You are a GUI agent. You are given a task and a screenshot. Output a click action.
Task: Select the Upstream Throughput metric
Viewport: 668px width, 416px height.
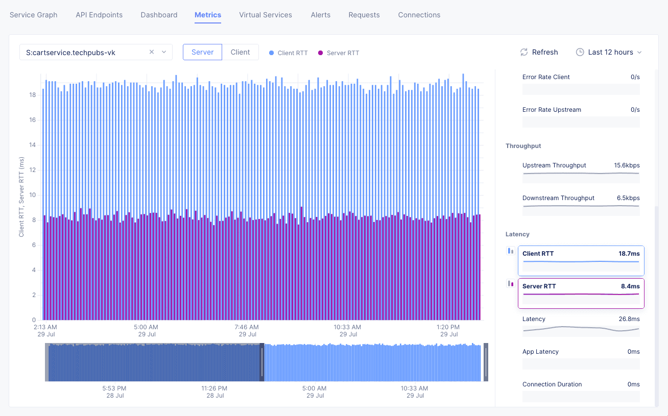(581, 172)
